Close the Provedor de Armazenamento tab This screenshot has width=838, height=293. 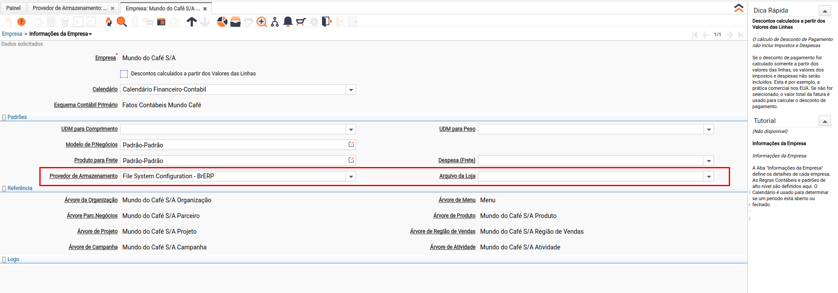[x=112, y=8]
